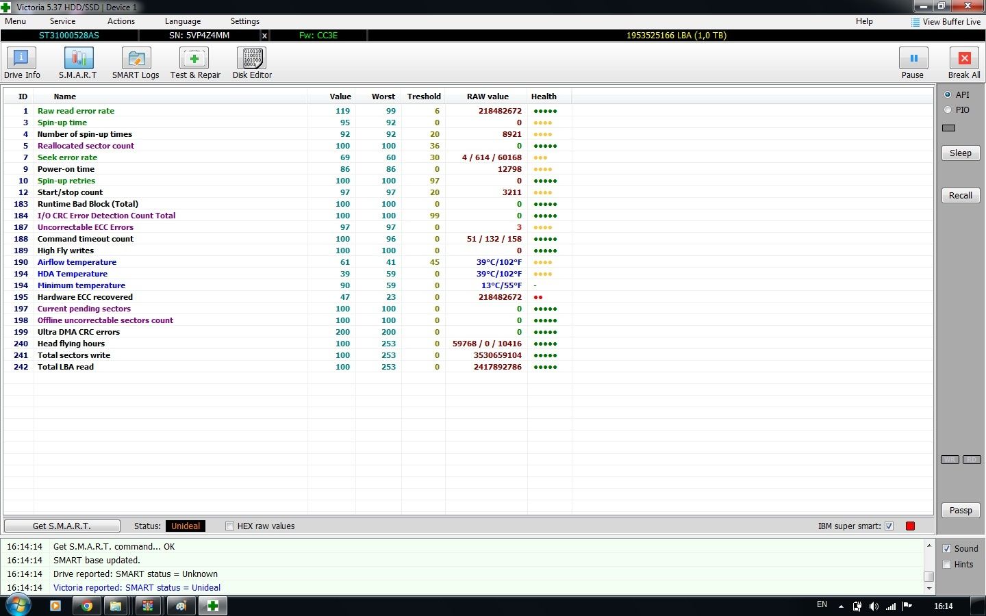Click the WR button
Viewport: 986px width, 616px height.
[950, 459]
